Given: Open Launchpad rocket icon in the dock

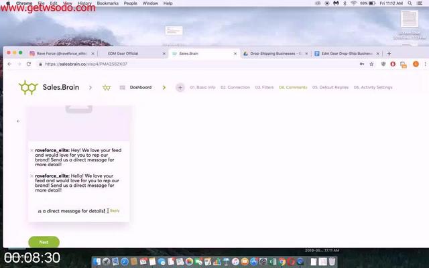Looking at the screenshot, I should (x=106, y=262).
